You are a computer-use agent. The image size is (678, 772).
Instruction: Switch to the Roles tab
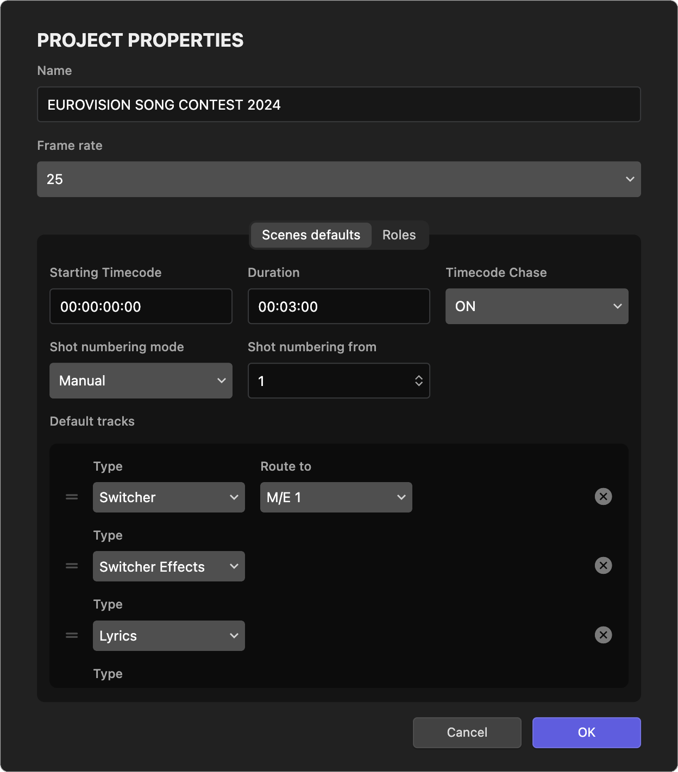tap(399, 235)
